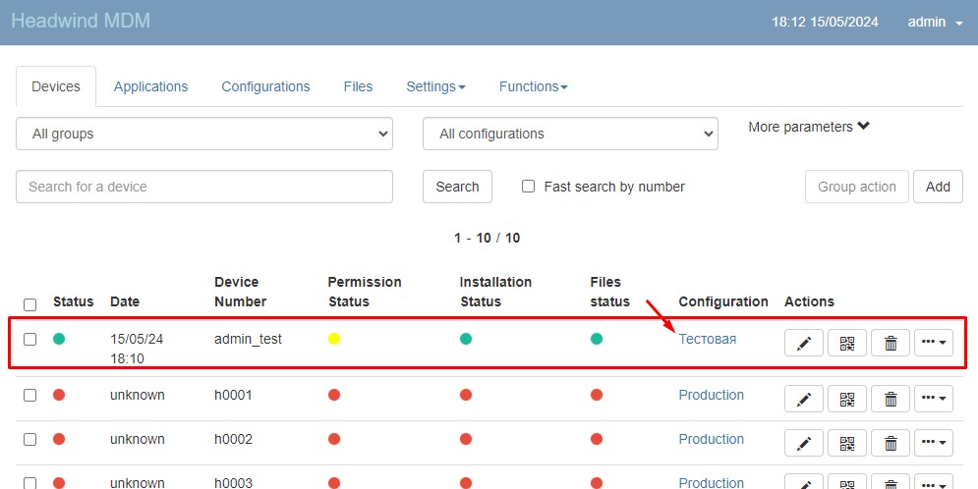Open Production configuration link for h0002

click(711, 439)
